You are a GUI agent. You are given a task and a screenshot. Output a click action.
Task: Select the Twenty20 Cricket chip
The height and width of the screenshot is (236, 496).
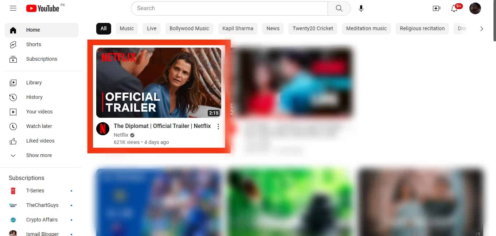click(x=313, y=29)
